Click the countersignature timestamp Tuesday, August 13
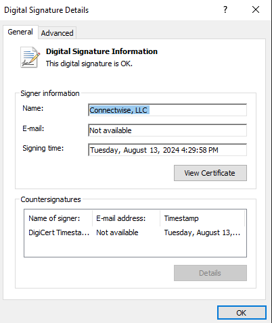The height and width of the screenshot is (323, 272). [202, 232]
